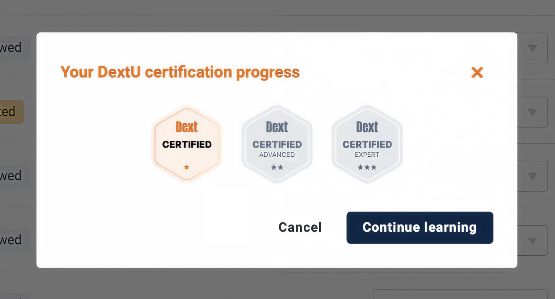Click the two stars under ADVANCED
Image resolution: width=555 pixels, height=299 pixels.
[x=277, y=167]
